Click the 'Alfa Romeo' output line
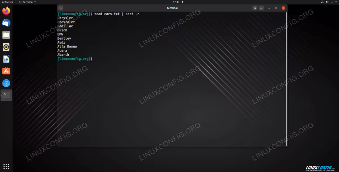Image resolution: width=339 pixels, height=172 pixels. click(x=67, y=46)
